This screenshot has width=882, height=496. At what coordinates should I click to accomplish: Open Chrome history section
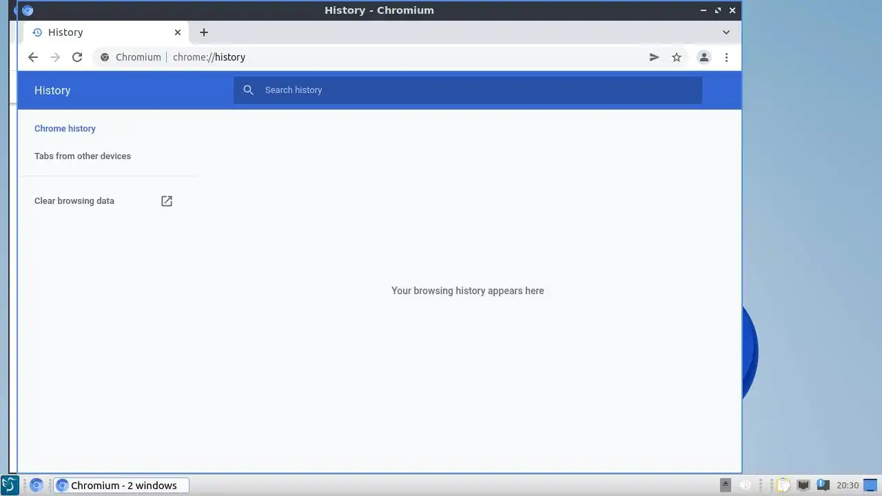click(x=65, y=129)
